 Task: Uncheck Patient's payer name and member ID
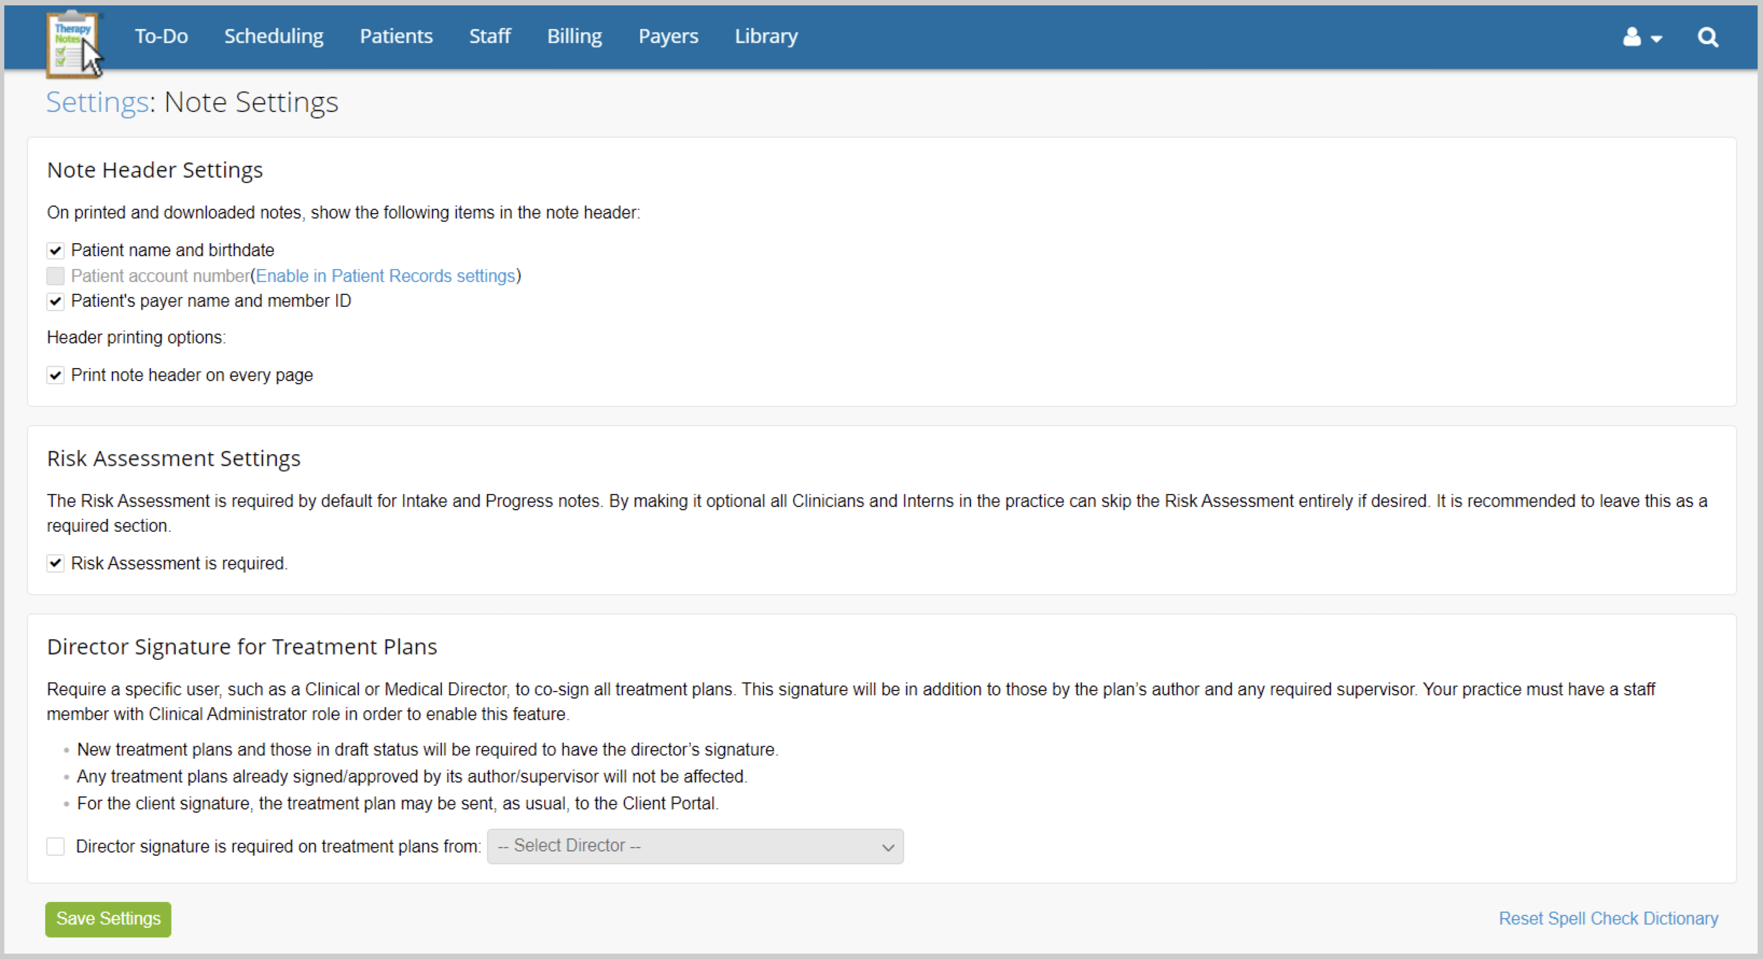(x=55, y=302)
